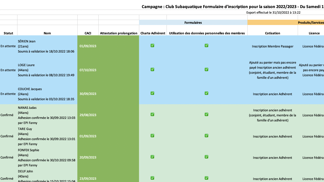Select the export timestamp cell
Image resolution: width=324 pixels, height=182 pixels.
[x=273, y=12]
